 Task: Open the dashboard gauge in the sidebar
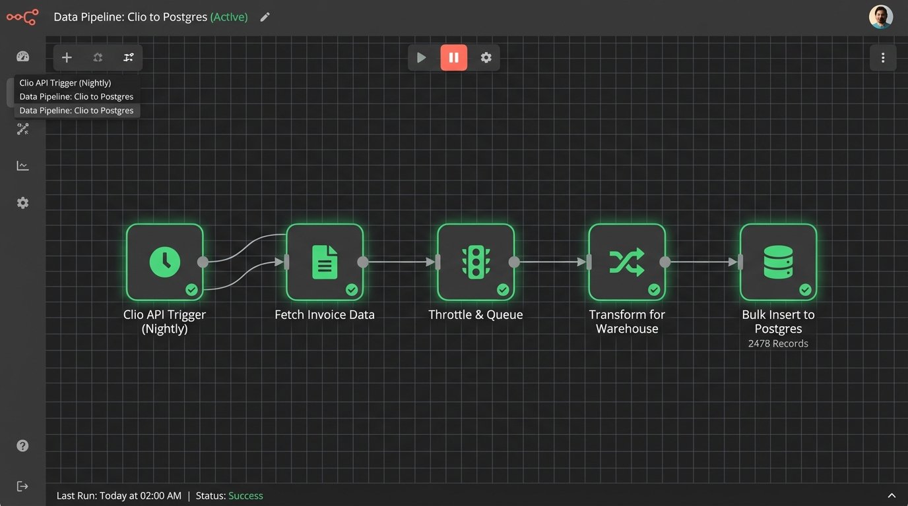22,57
